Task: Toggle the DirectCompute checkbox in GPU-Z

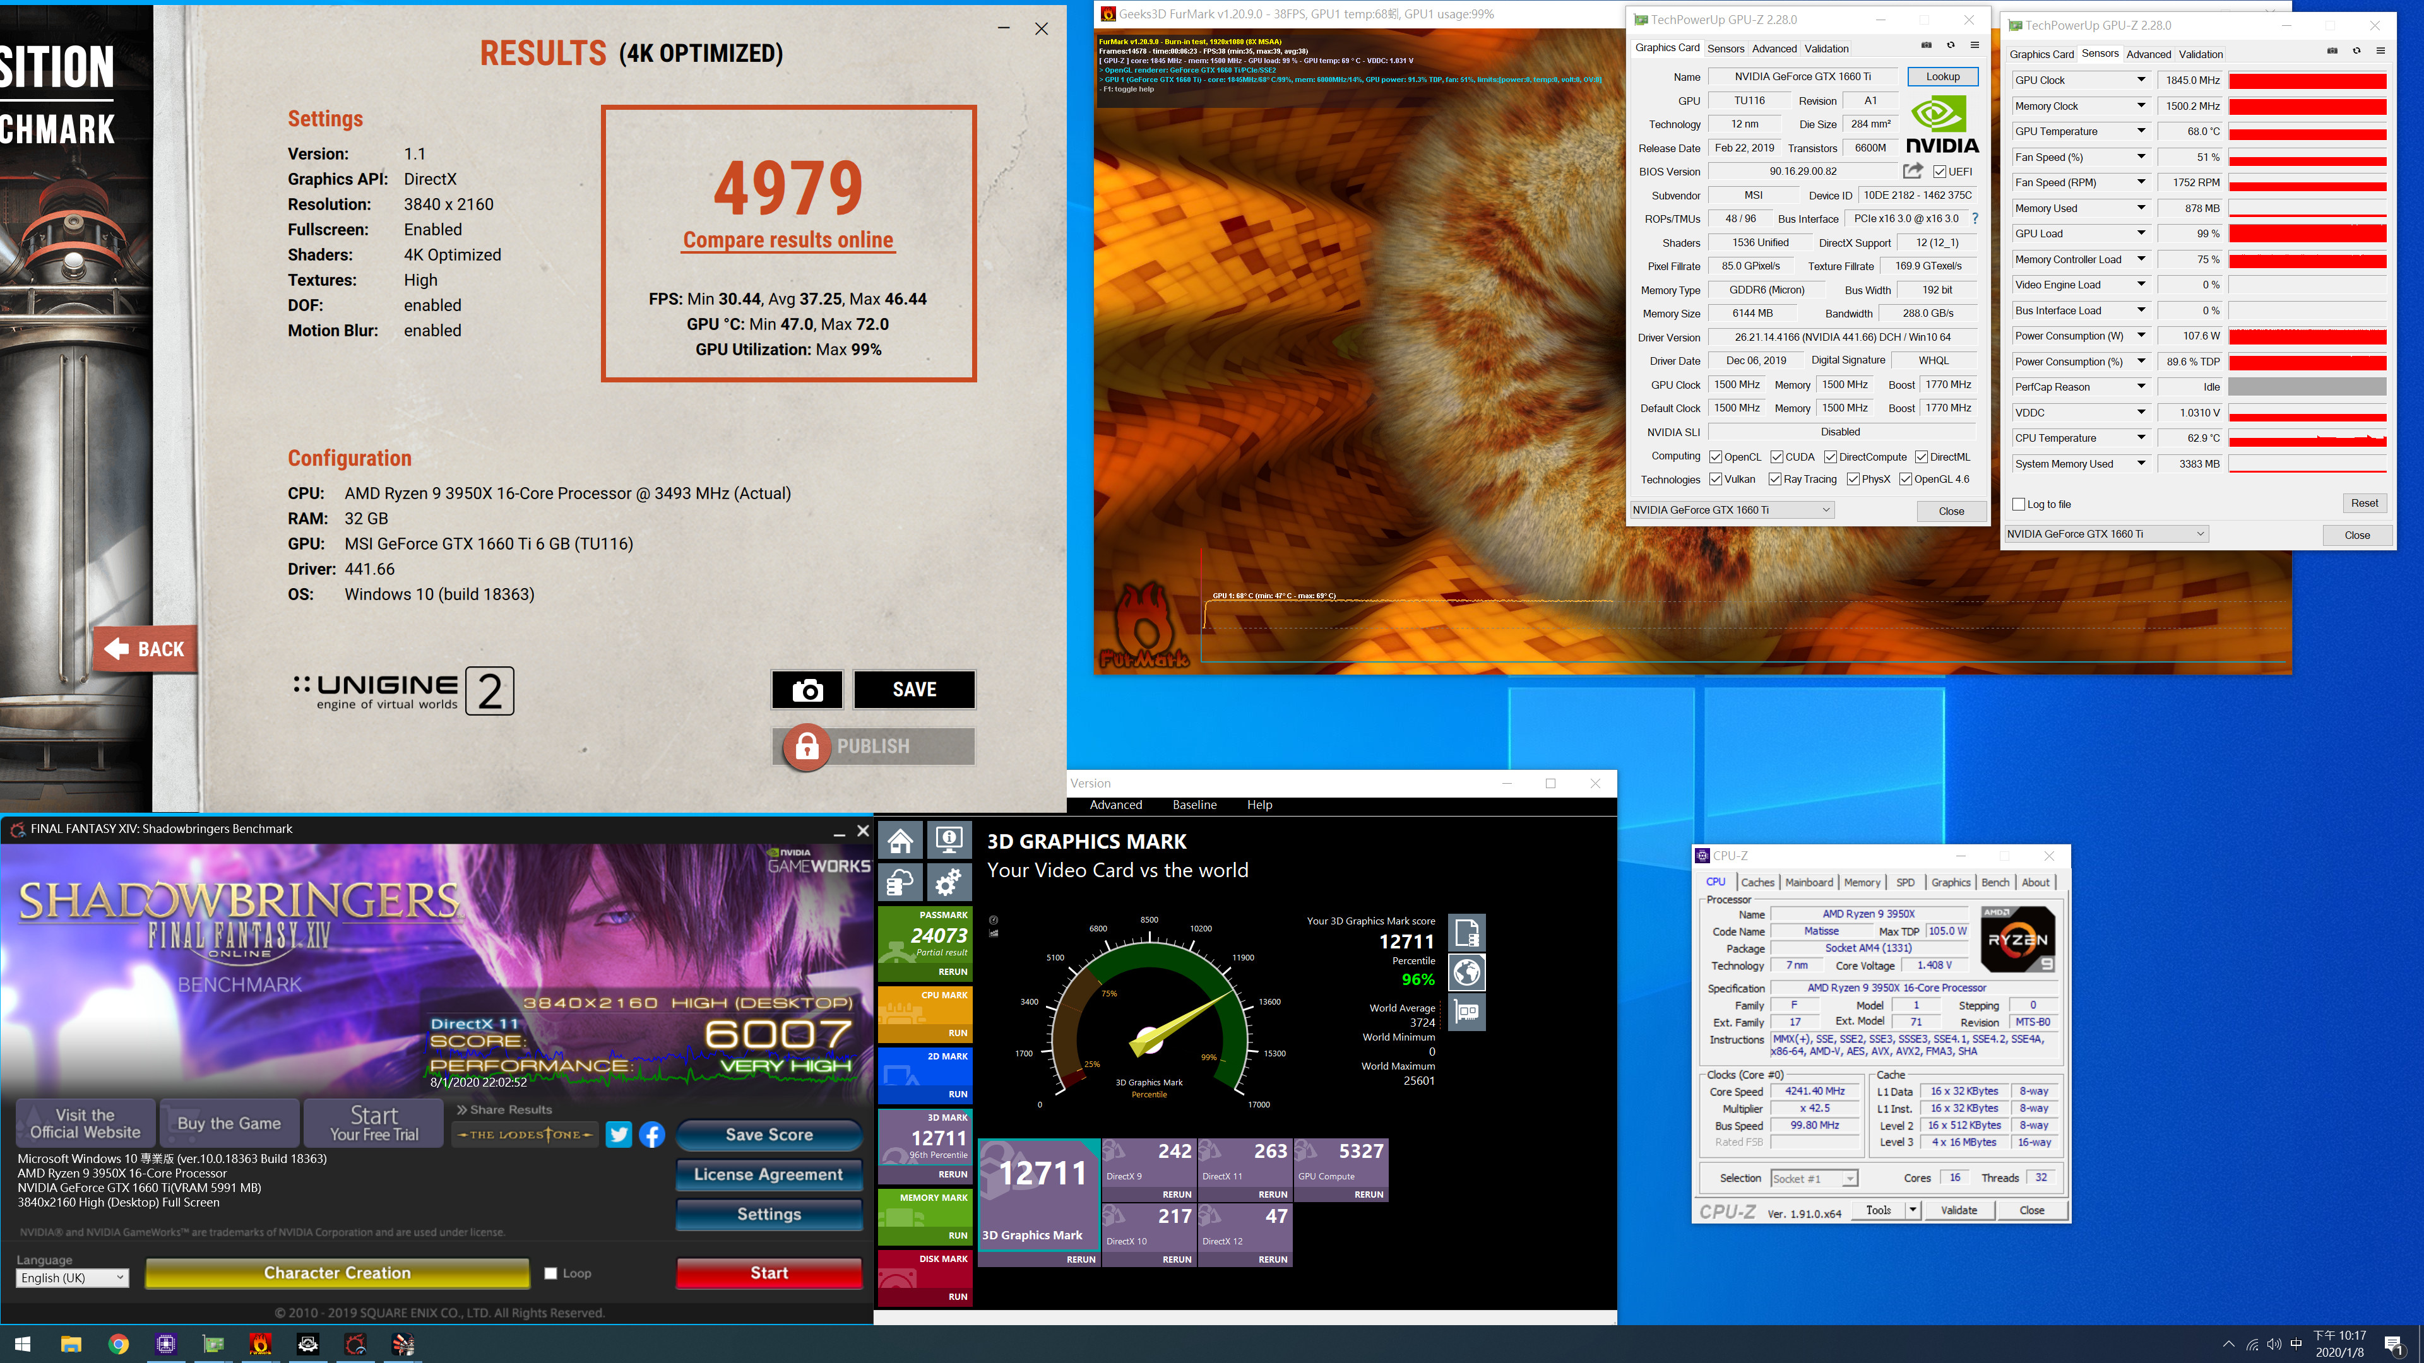Action: (x=1830, y=457)
